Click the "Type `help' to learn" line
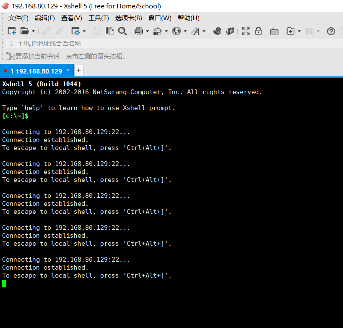Image resolution: width=343 pixels, height=328 pixels. (x=88, y=108)
